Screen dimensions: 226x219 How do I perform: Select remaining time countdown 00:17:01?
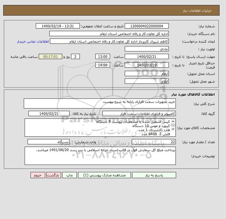click(x=50, y=57)
